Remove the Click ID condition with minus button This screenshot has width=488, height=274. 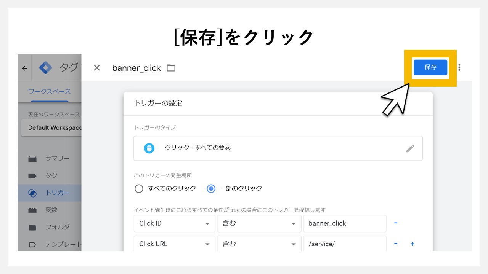coord(396,223)
